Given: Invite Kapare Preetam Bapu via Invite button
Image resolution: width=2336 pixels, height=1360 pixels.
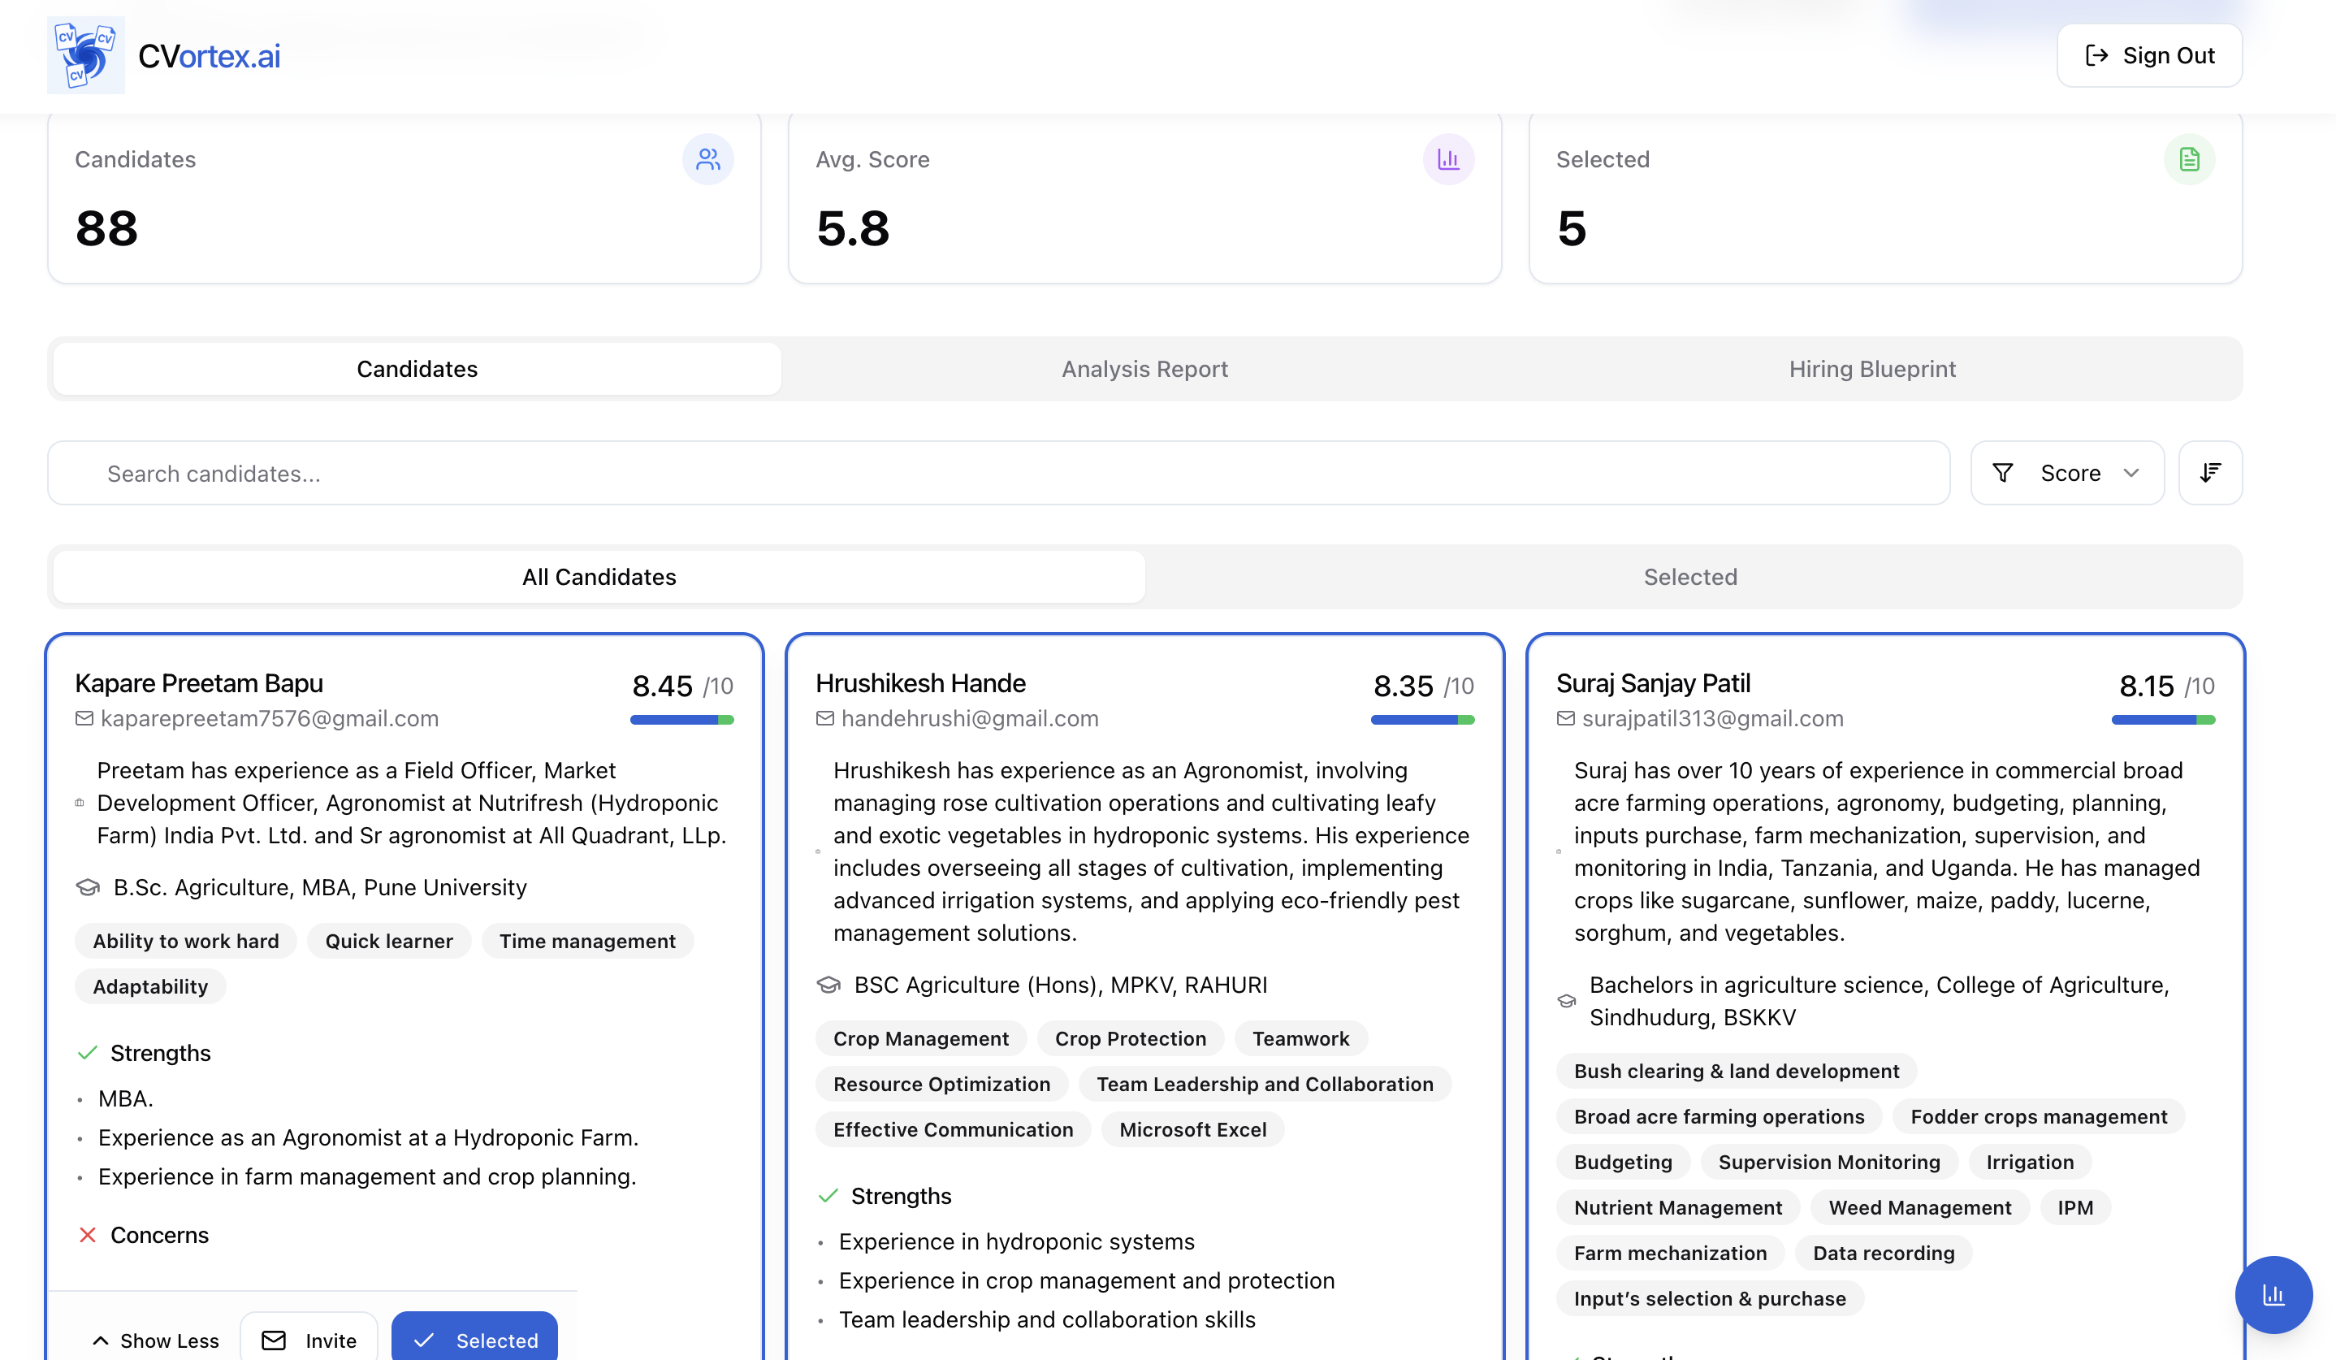Looking at the screenshot, I should 309,1340.
